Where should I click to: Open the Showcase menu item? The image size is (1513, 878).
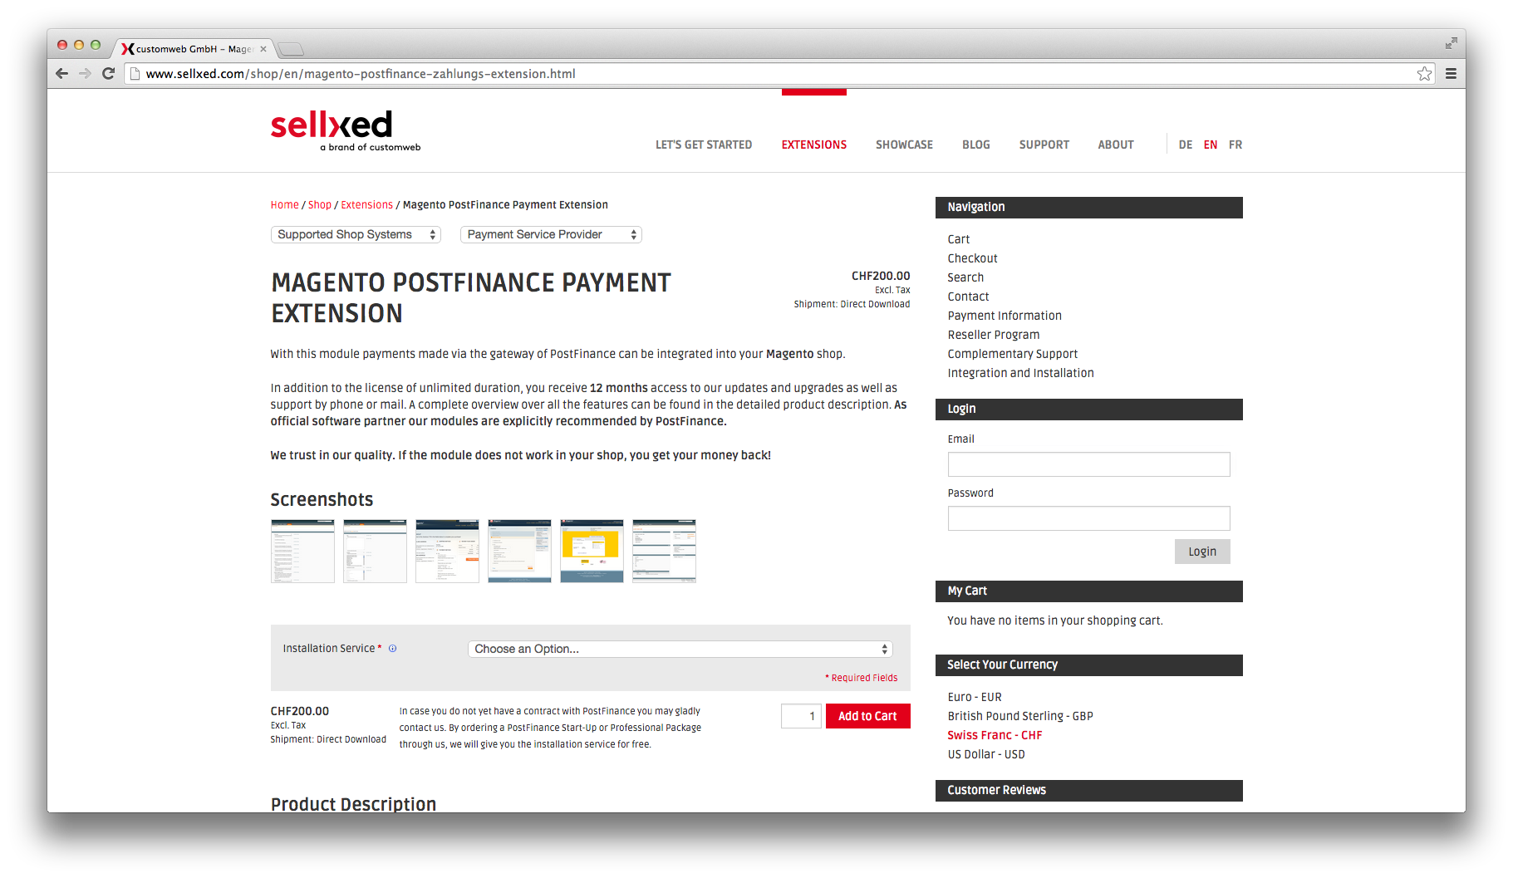tap(904, 145)
